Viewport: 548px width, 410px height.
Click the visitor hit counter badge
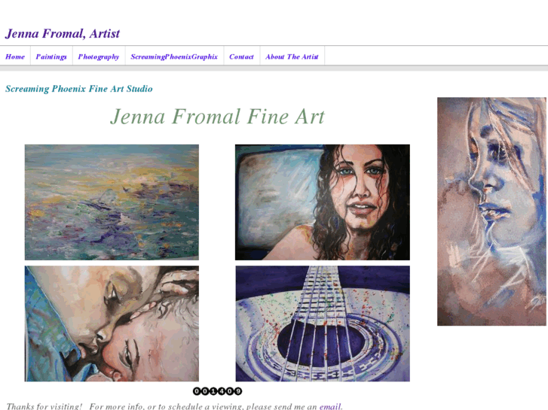tap(217, 391)
